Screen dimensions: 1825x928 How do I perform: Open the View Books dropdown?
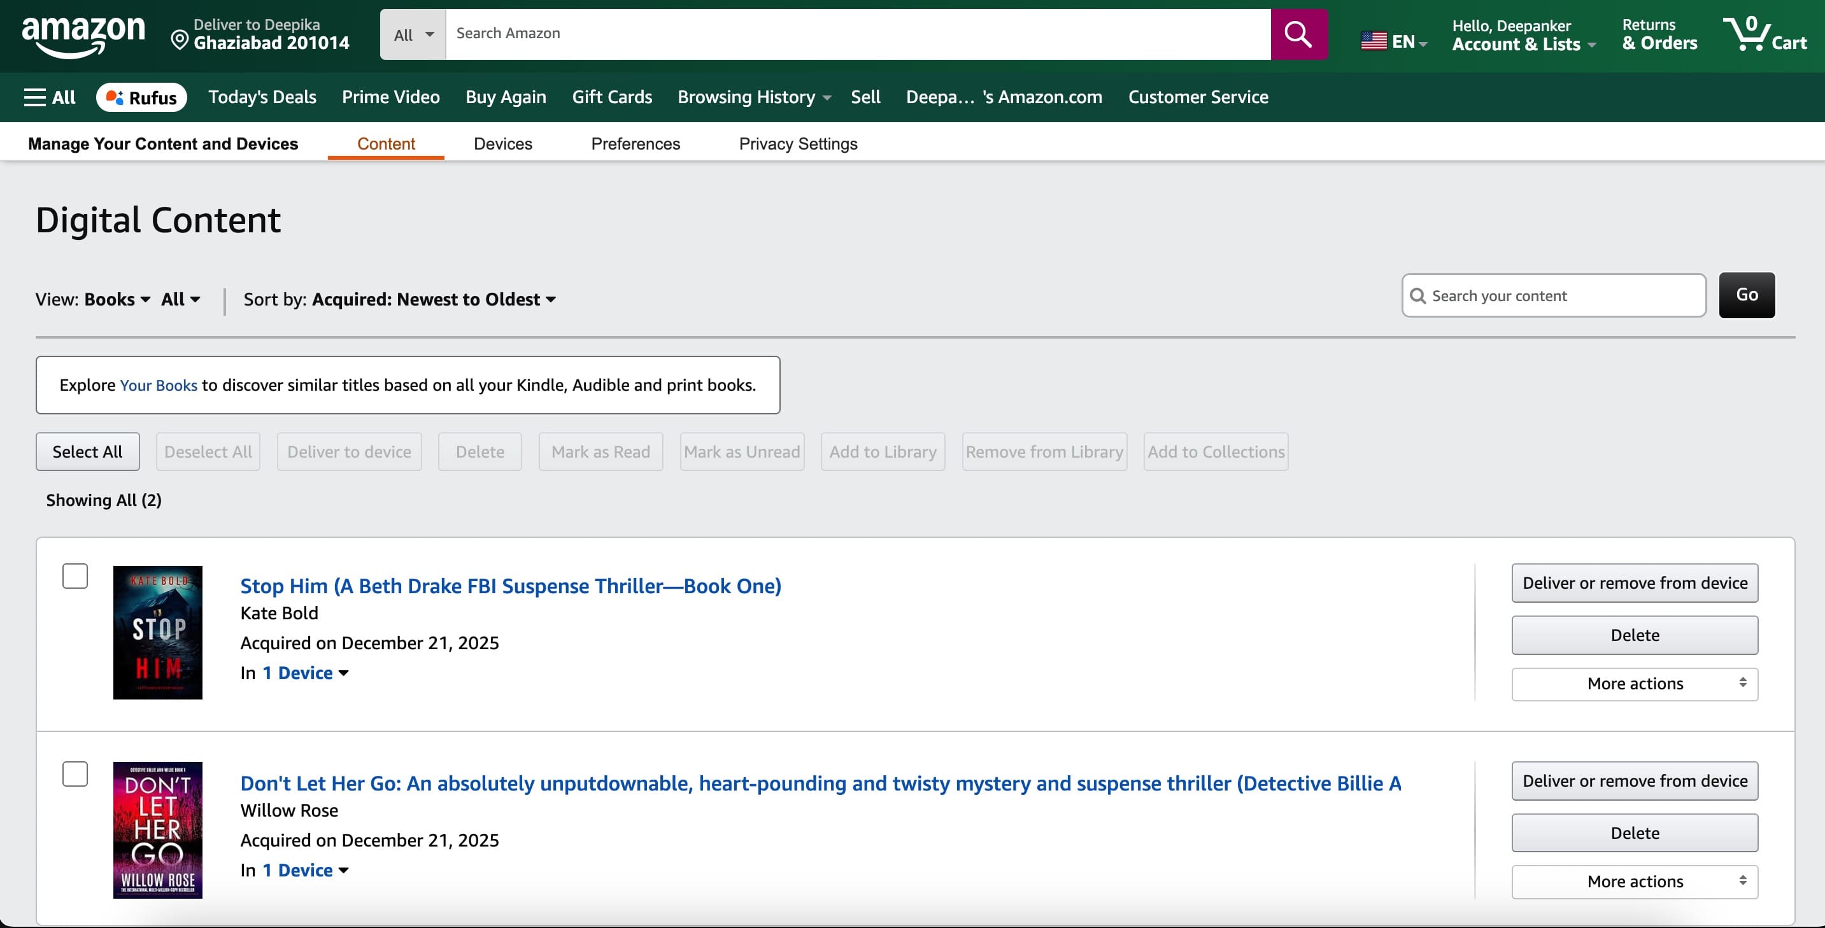[x=117, y=300]
